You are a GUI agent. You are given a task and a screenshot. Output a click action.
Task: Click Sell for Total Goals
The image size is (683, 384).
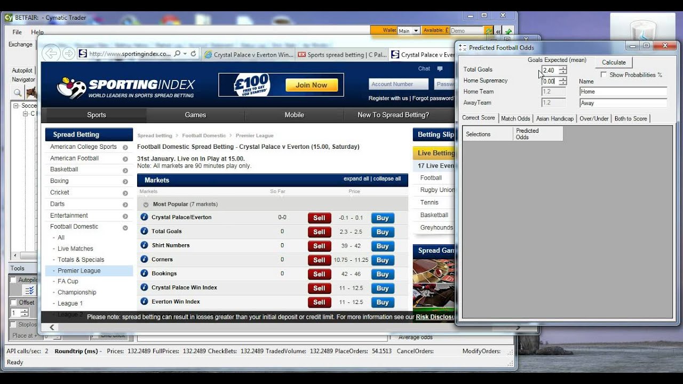(319, 232)
